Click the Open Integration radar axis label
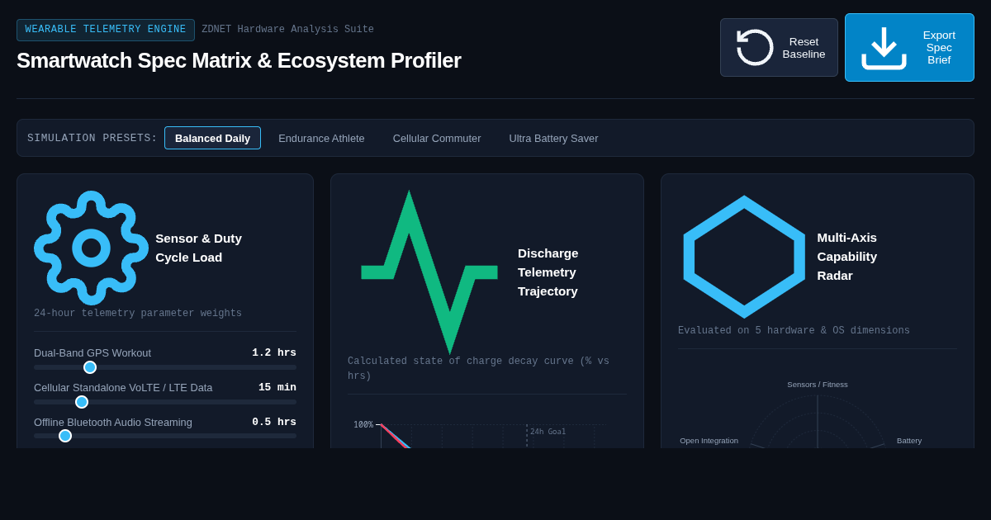991x520 pixels. (x=709, y=441)
